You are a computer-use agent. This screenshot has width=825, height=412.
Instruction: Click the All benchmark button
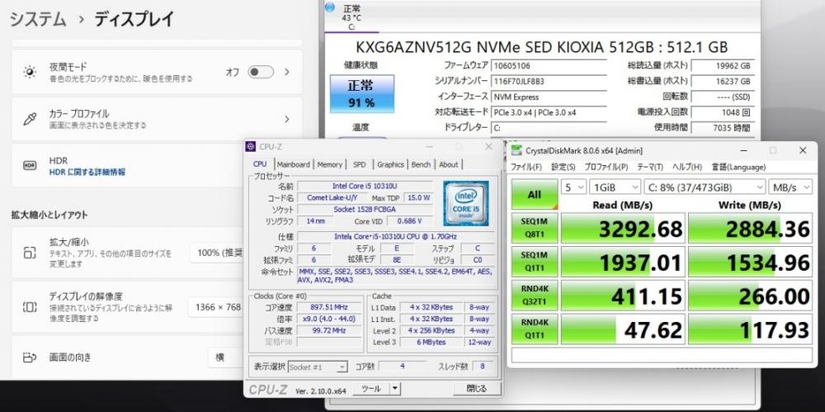click(535, 194)
